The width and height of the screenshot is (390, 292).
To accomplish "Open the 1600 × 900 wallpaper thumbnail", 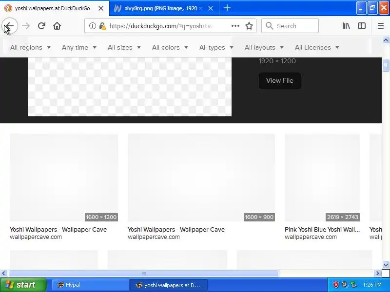I will (x=201, y=178).
